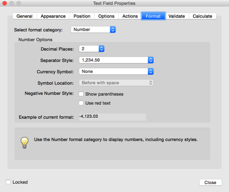The width and height of the screenshot is (229, 192).
Task: Click the example of current format field
Action: pyautogui.click(x=113, y=117)
